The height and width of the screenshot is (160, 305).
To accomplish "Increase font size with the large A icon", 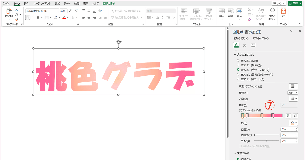I will 71,11.
